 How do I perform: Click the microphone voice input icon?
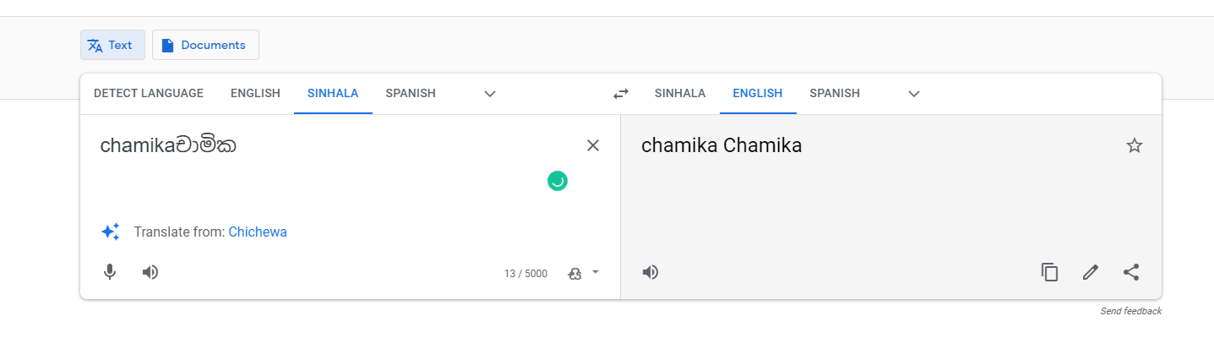coord(110,272)
